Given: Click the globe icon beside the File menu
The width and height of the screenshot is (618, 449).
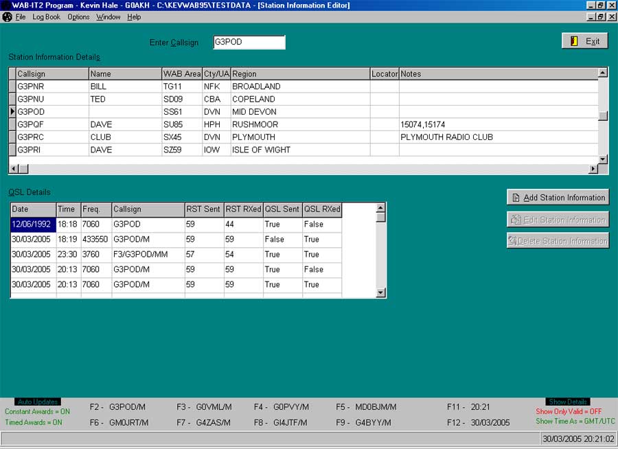Looking at the screenshot, I should [x=7, y=16].
